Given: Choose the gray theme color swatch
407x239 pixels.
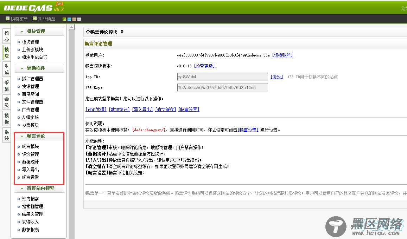Looking at the screenshot, I should (79, 19).
